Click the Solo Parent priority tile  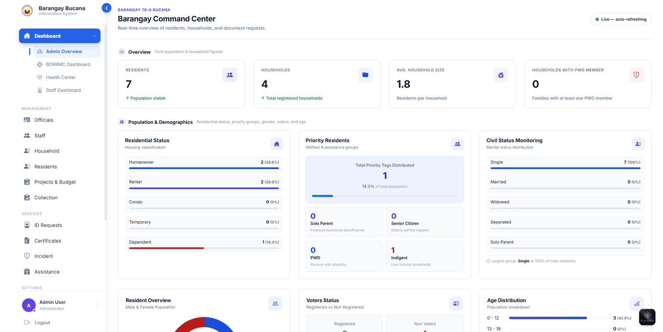pyautogui.click(x=344, y=222)
